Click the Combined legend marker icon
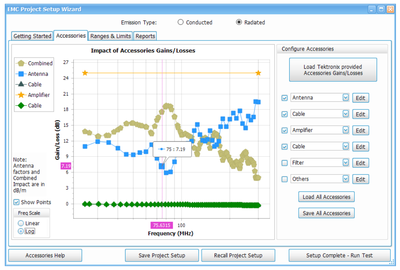400x270 pixels. coord(21,63)
